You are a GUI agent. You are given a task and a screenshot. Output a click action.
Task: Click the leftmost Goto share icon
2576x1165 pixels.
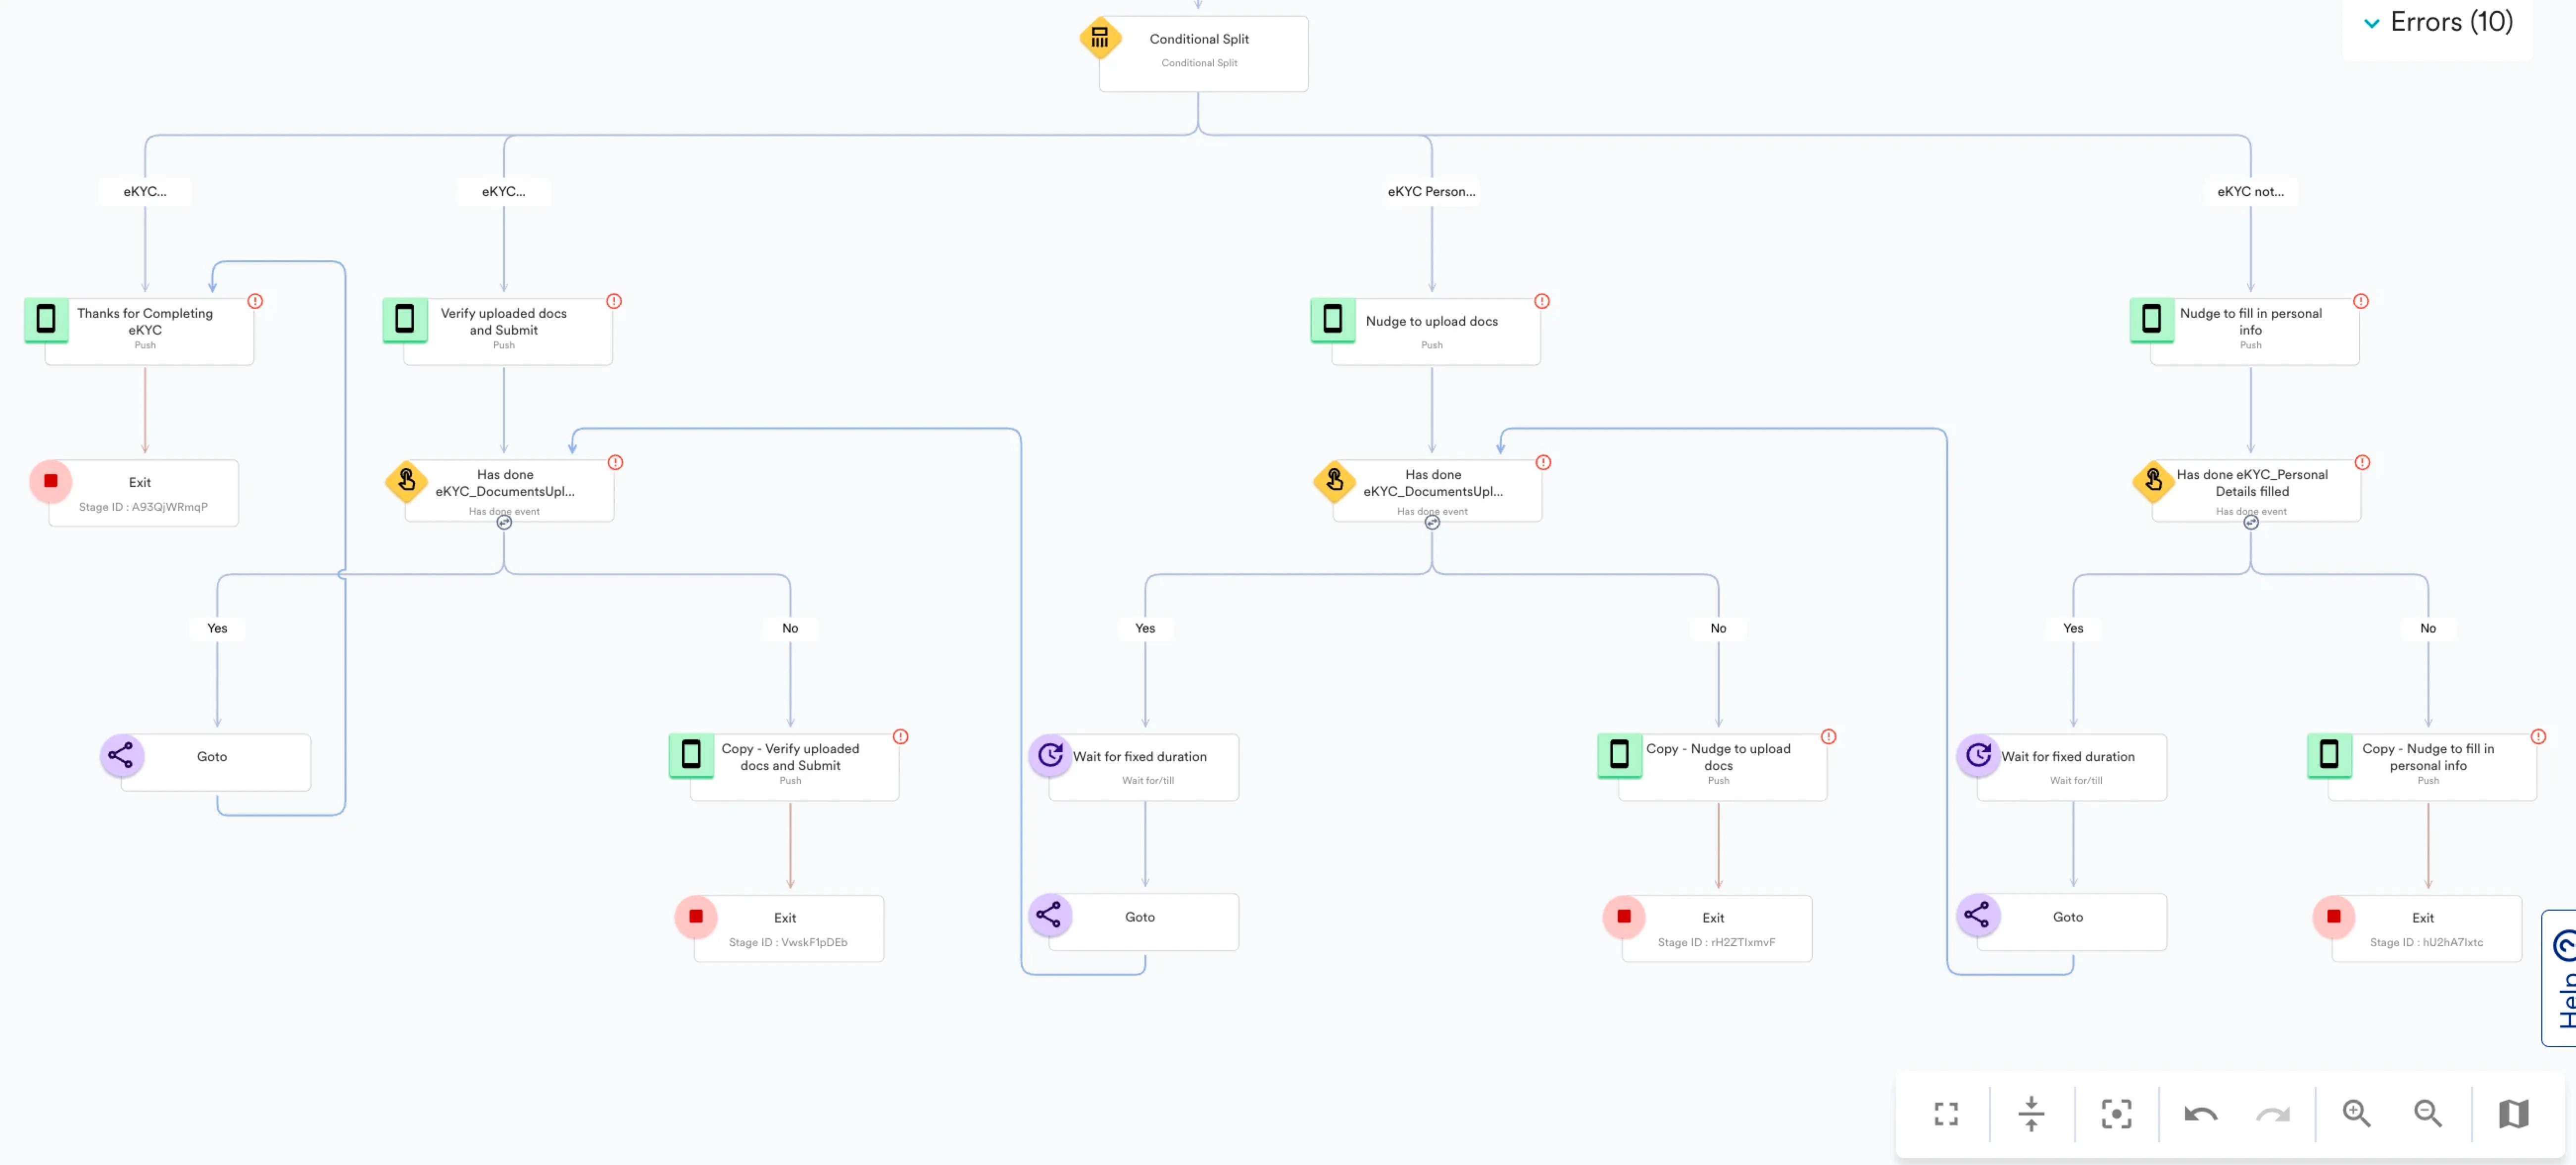point(121,756)
